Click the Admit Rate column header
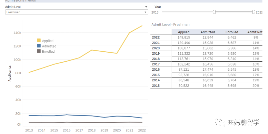The width and height of the screenshot is (268, 134). coord(255,32)
